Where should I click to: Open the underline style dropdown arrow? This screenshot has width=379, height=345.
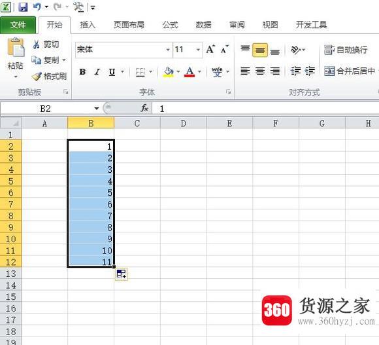[x=122, y=72]
